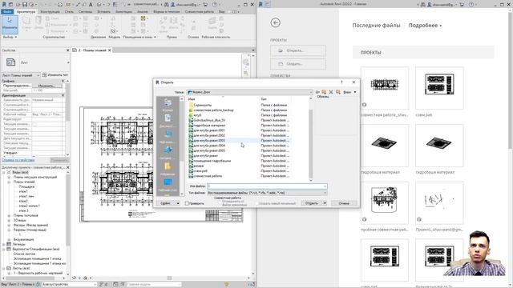Click the create new folder icon in the Открыть dialog
Viewport: 513px width, 288px height.
pyautogui.click(x=338, y=92)
